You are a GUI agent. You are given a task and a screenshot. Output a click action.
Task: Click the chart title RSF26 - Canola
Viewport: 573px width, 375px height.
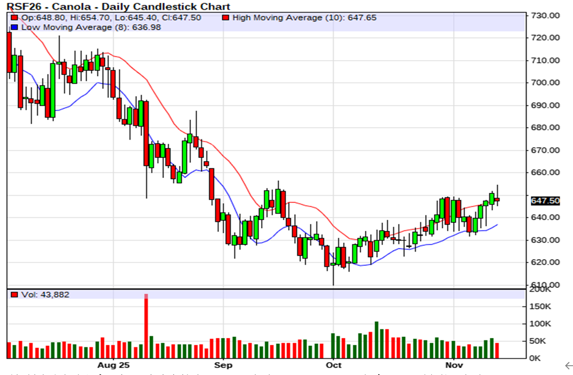pyautogui.click(x=115, y=6)
